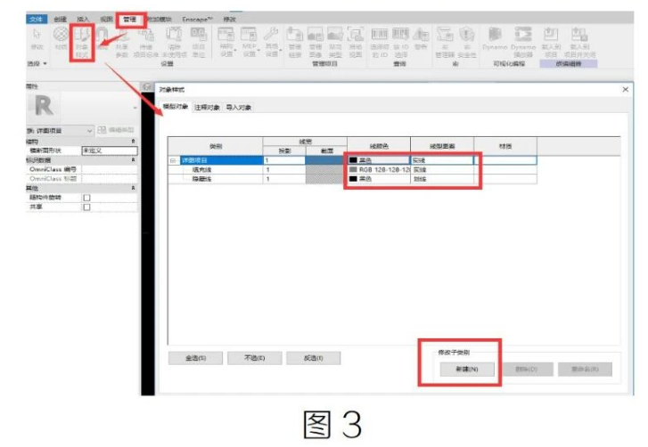Click the 划线 line pattern cell for 隐藏线
The height and width of the screenshot is (447, 648).
[x=442, y=179]
